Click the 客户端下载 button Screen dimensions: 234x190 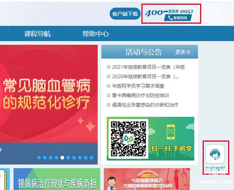(125, 14)
